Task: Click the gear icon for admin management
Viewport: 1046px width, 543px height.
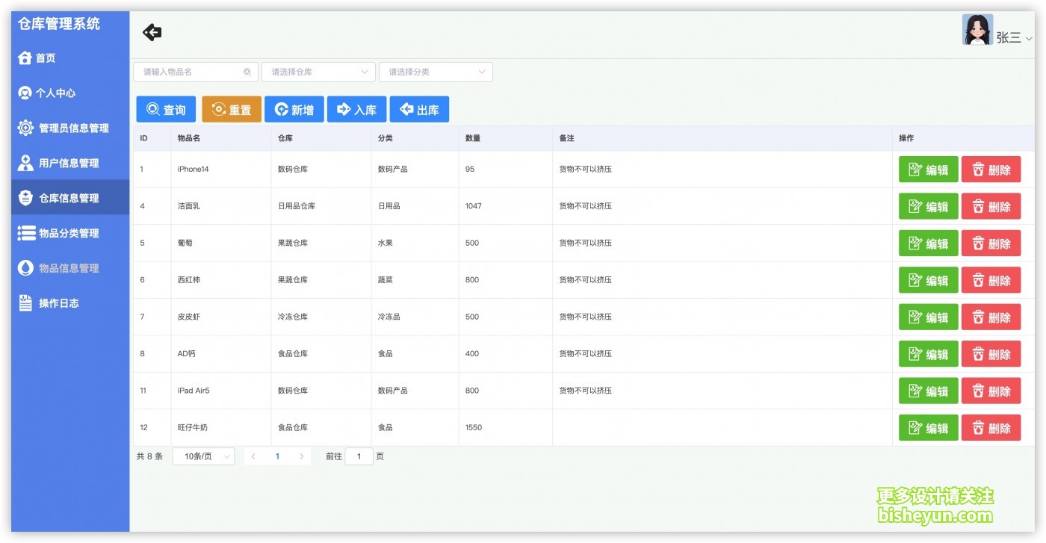Action: click(x=25, y=128)
